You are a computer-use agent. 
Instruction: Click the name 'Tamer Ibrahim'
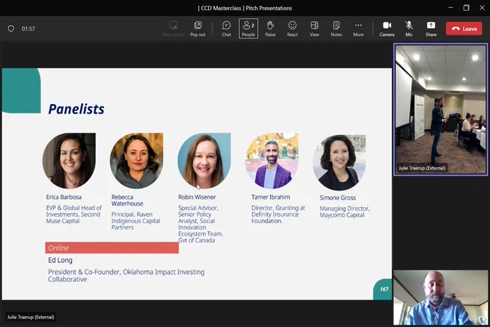pyautogui.click(x=271, y=197)
